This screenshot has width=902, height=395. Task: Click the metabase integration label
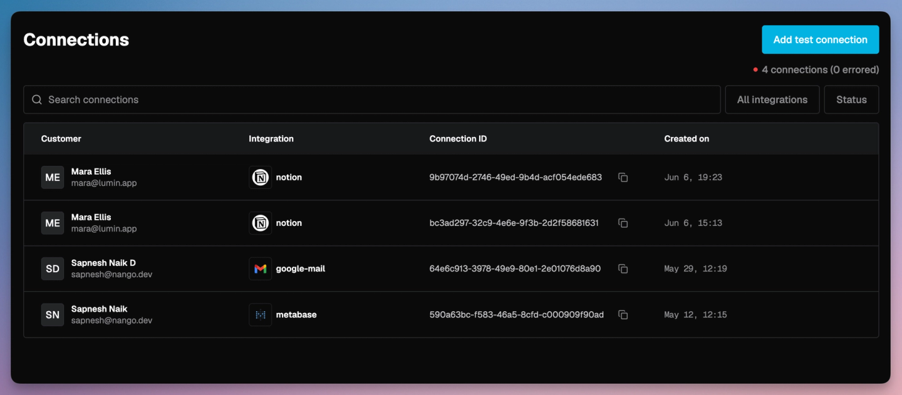(296, 314)
